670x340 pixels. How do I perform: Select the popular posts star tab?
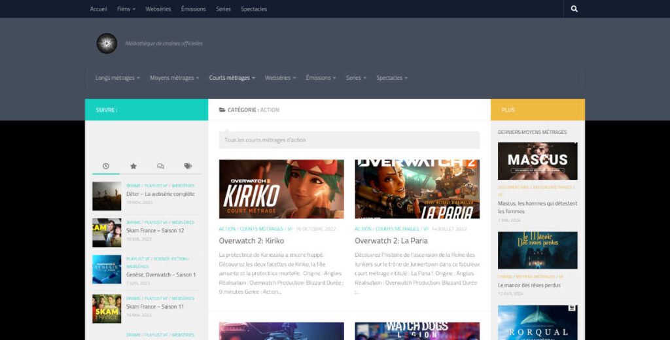[x=133, y=166]
